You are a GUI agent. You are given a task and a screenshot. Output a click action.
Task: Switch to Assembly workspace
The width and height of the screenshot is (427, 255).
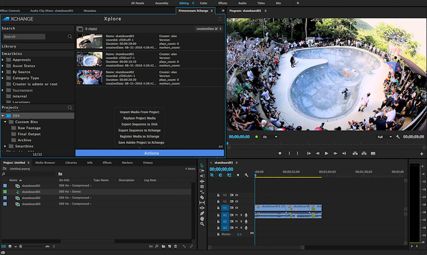[x=162, y=3]
